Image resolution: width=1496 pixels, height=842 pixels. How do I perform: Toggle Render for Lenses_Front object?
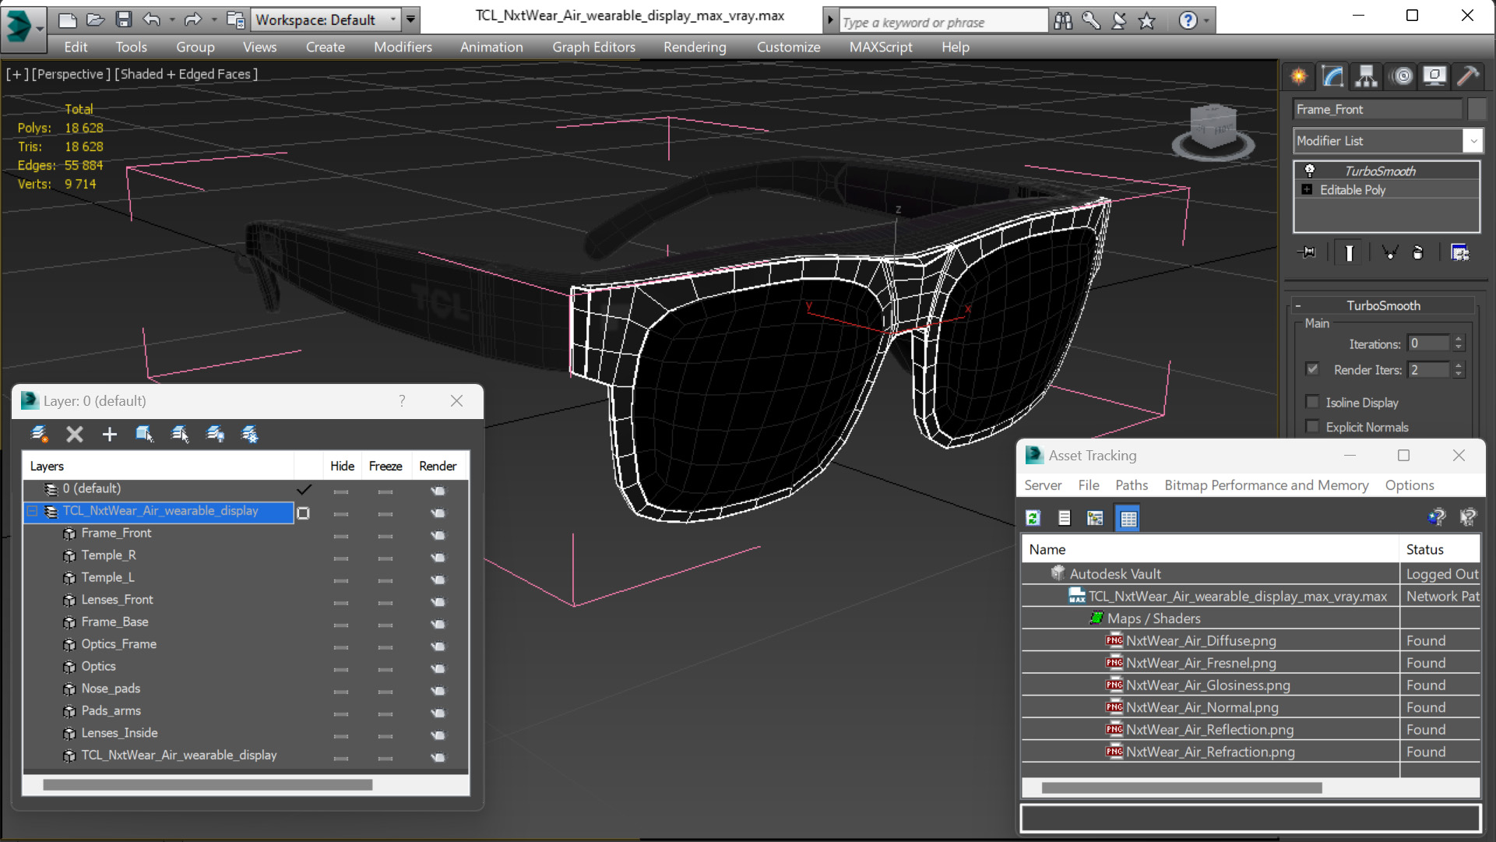[438, 601]
